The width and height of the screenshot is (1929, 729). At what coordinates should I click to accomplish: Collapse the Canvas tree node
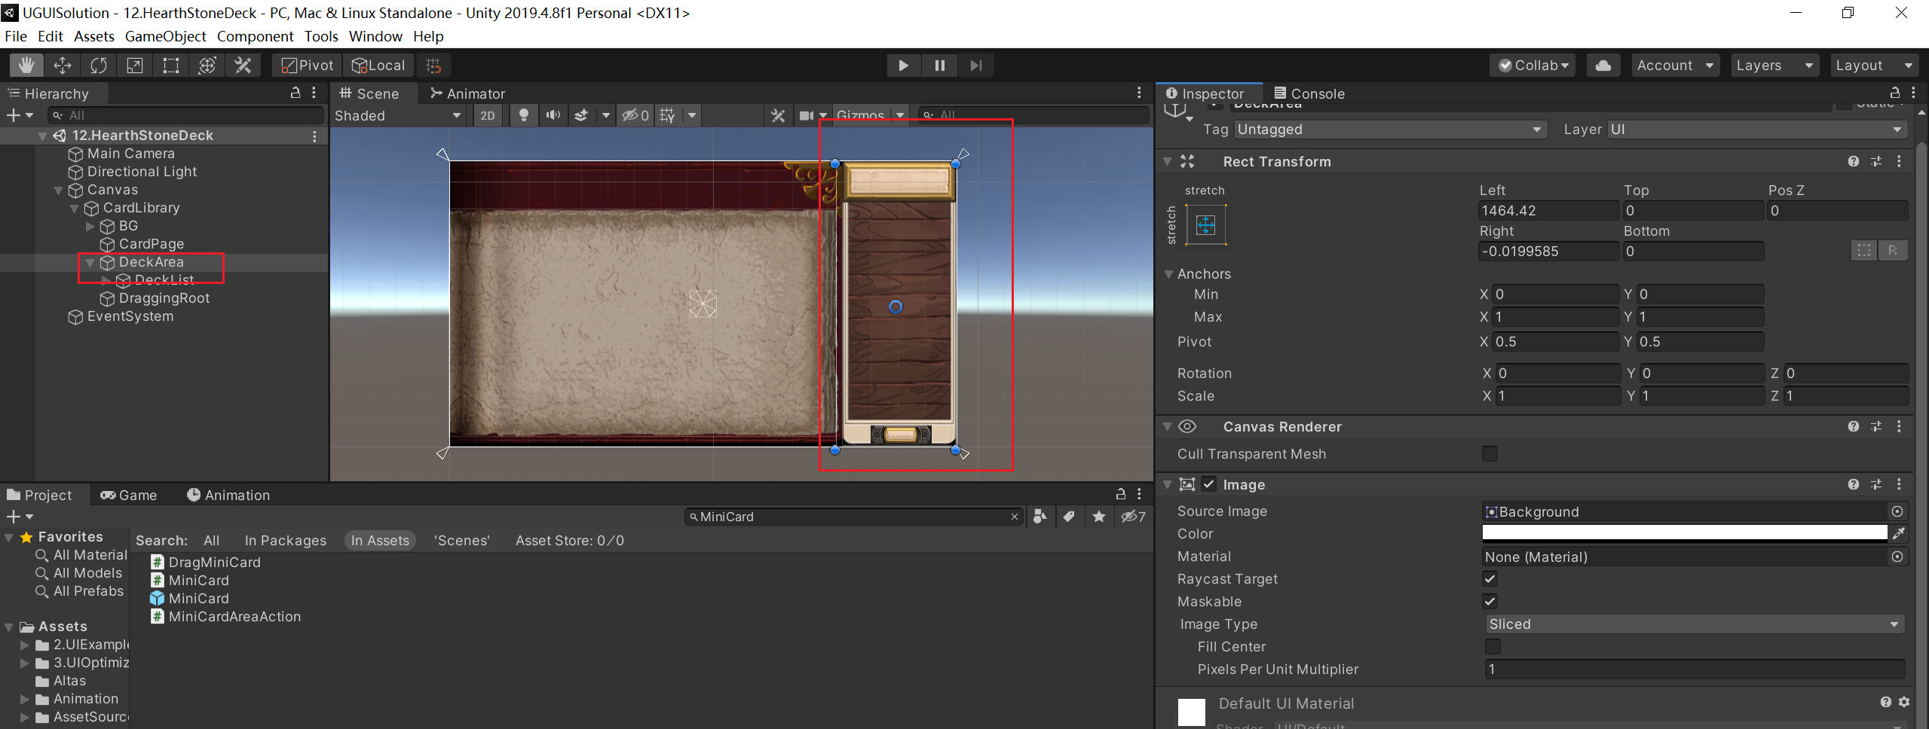[x=59, y=191]
